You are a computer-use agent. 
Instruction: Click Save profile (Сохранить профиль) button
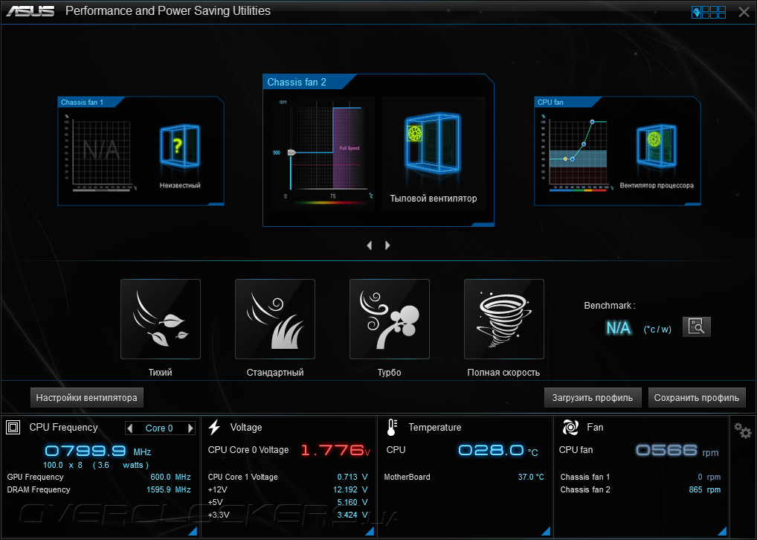[x=697, y=397]
